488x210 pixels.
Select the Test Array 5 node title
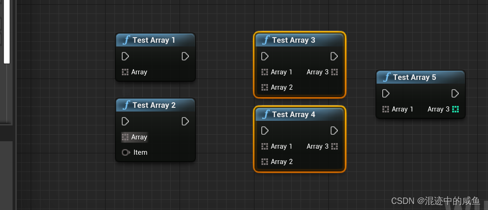click(414, 77)
